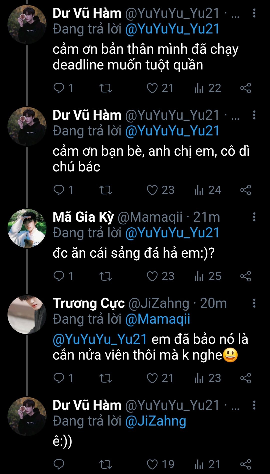Share the "ê:))" tweet
270x474 pixels.
pyautogui.click(x=245, y=465)
